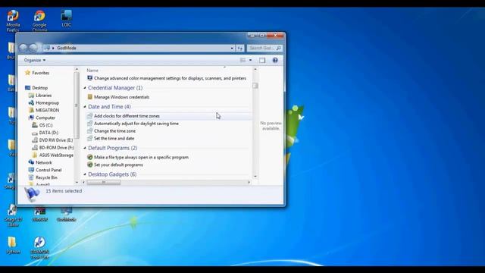Screen dimensions: 485x273
Task: Select BD-ROM Drive (F:) entry
Action: [56, 148]
